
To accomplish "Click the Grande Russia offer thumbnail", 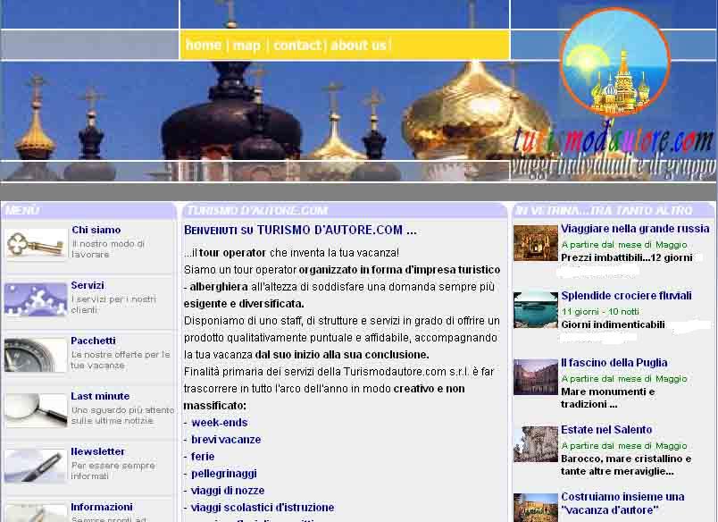I will tap(535, 243).
